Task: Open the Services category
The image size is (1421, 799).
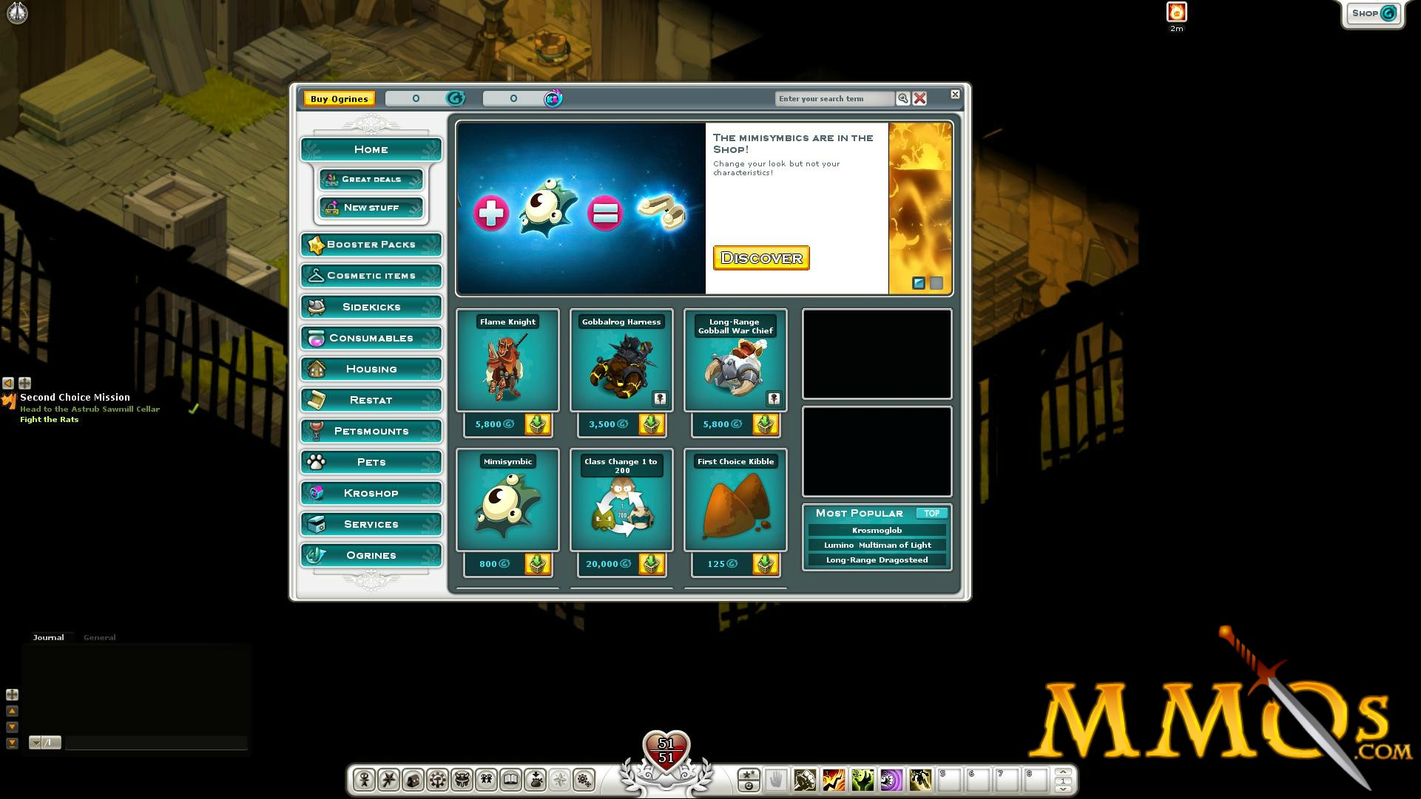Action: (371, 524)
